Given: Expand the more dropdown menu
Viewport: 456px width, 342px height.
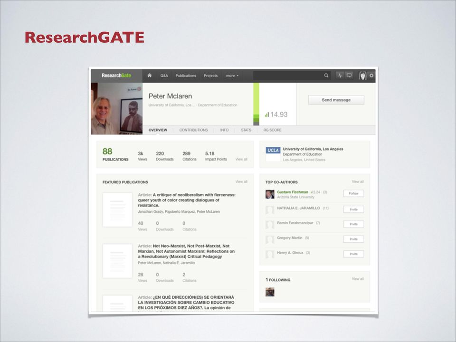Looking at the screenshot, I should (x=232, y=76).
